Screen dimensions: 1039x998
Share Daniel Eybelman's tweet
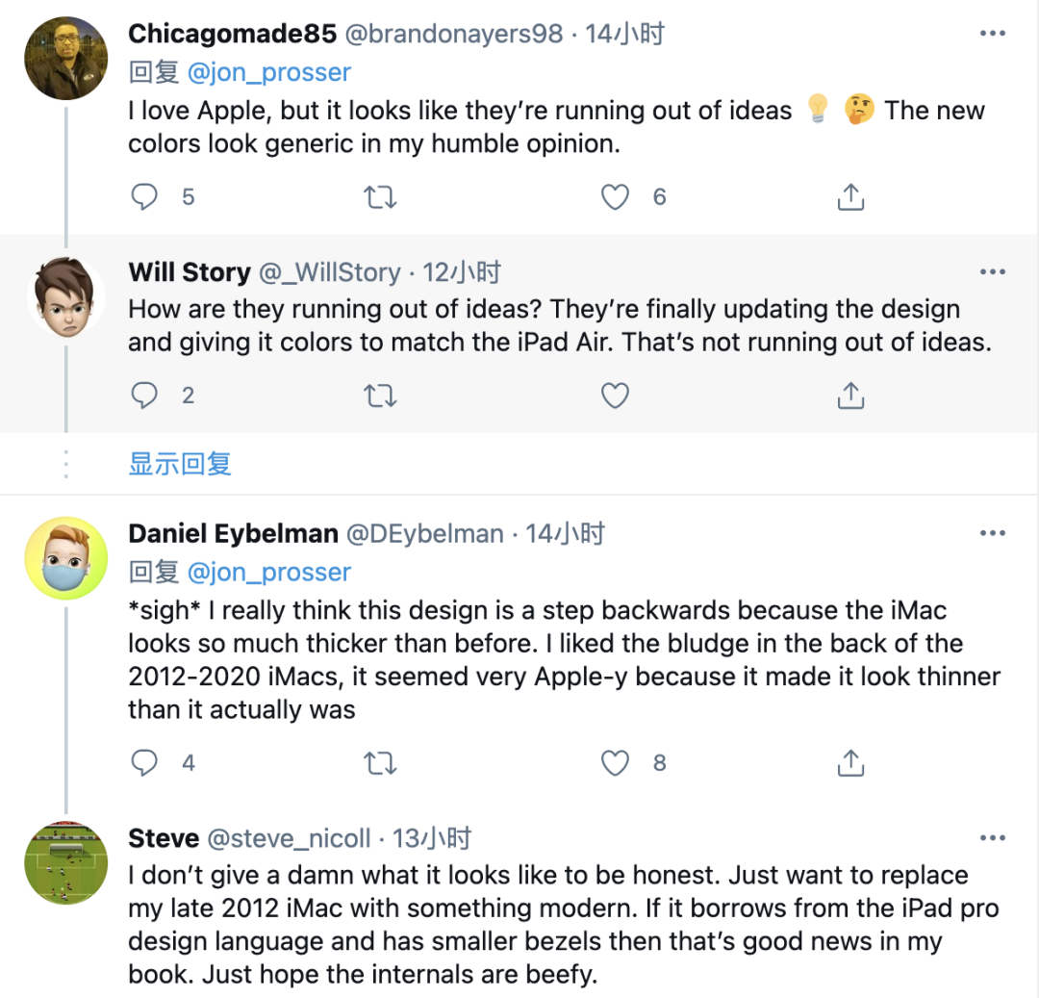(x=850, y=763)
